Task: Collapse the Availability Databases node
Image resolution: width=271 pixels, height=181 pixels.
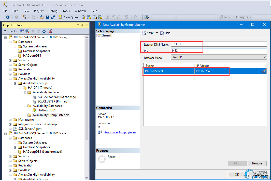Action: [x=25, y=106]
